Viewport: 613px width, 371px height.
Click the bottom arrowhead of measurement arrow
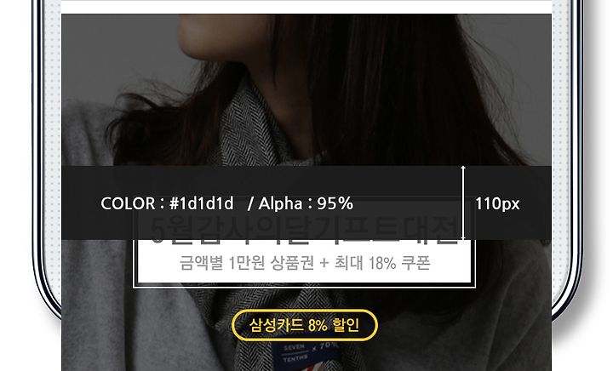tap(463, 237)
